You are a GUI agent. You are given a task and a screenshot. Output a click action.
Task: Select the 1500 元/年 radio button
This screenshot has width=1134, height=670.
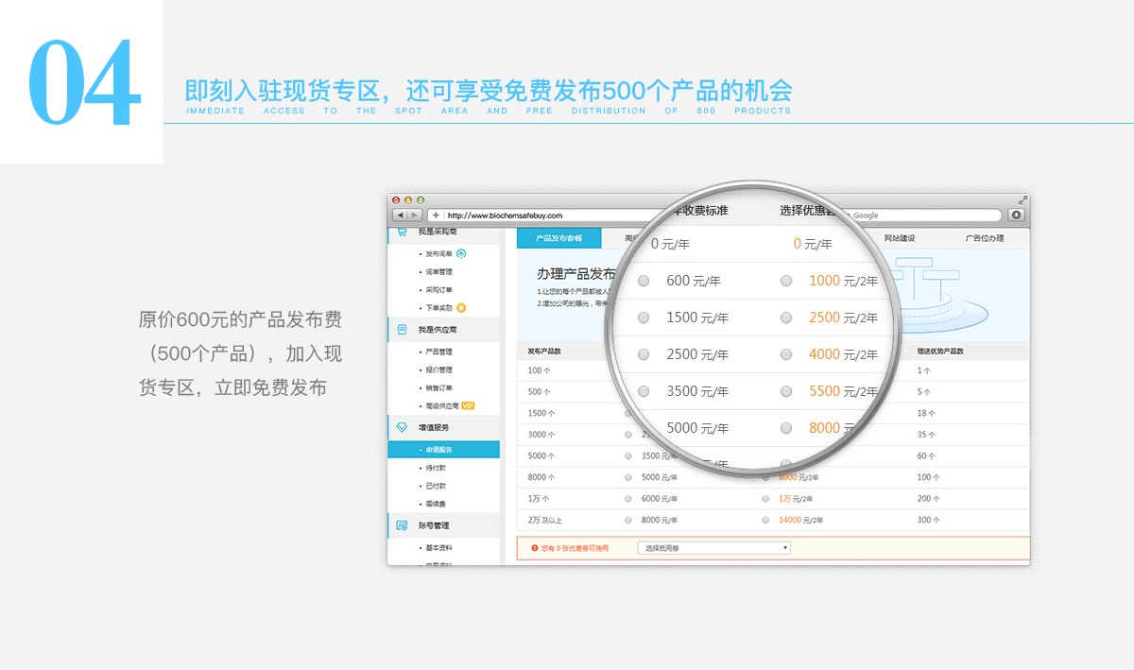[x=644, y=318]
